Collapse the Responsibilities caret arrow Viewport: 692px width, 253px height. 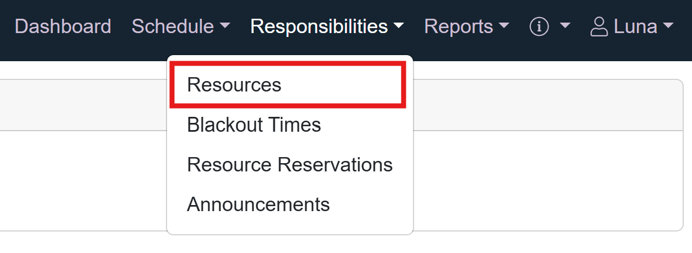(399, 26)
